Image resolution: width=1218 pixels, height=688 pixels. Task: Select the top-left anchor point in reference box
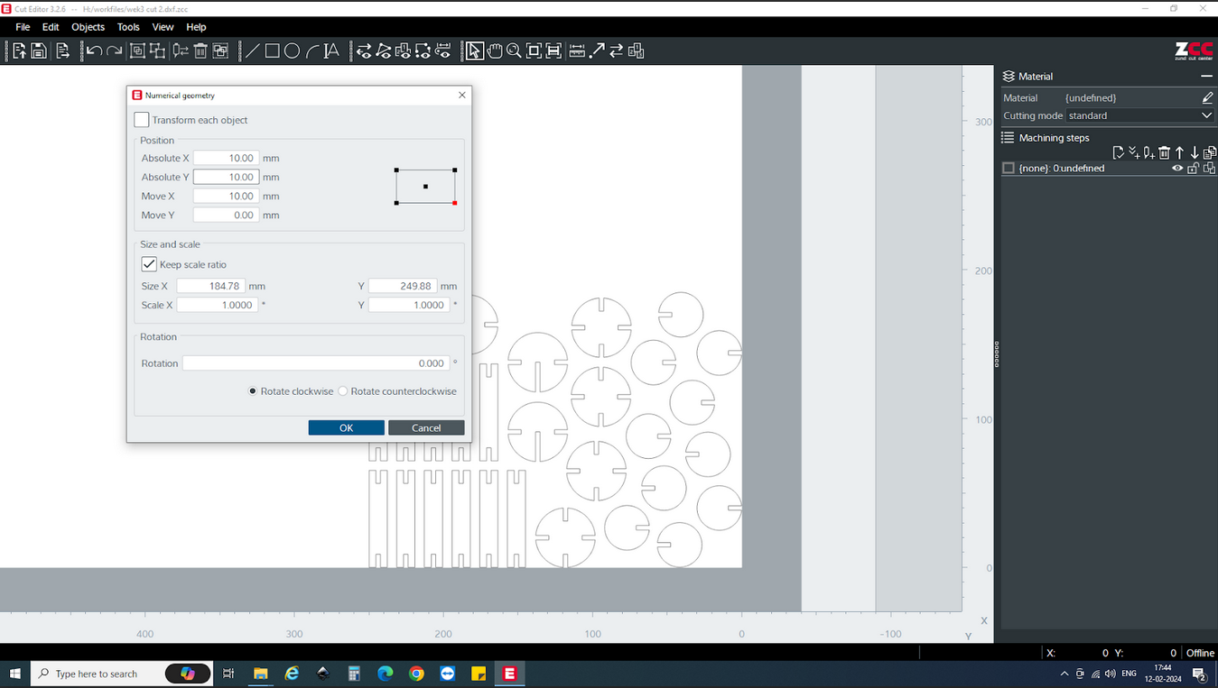click(x=396, y=170)
